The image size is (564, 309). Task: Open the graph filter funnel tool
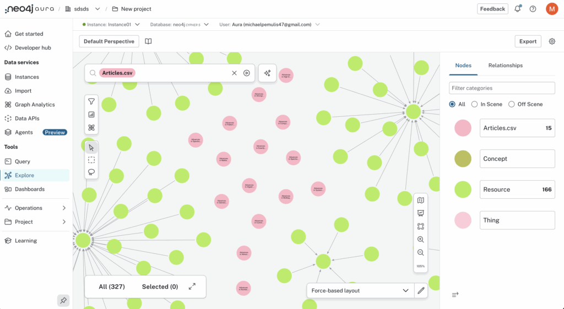point(91,101)
